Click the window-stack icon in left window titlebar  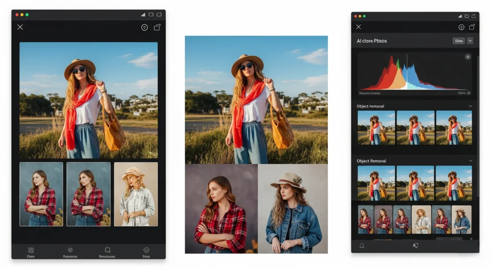click(159, 14)
